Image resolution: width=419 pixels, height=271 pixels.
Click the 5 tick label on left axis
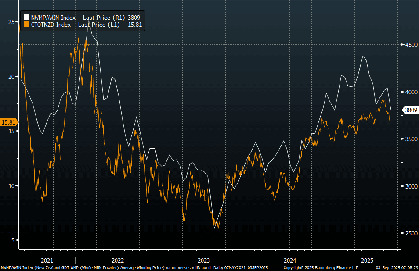coord(13,240)
